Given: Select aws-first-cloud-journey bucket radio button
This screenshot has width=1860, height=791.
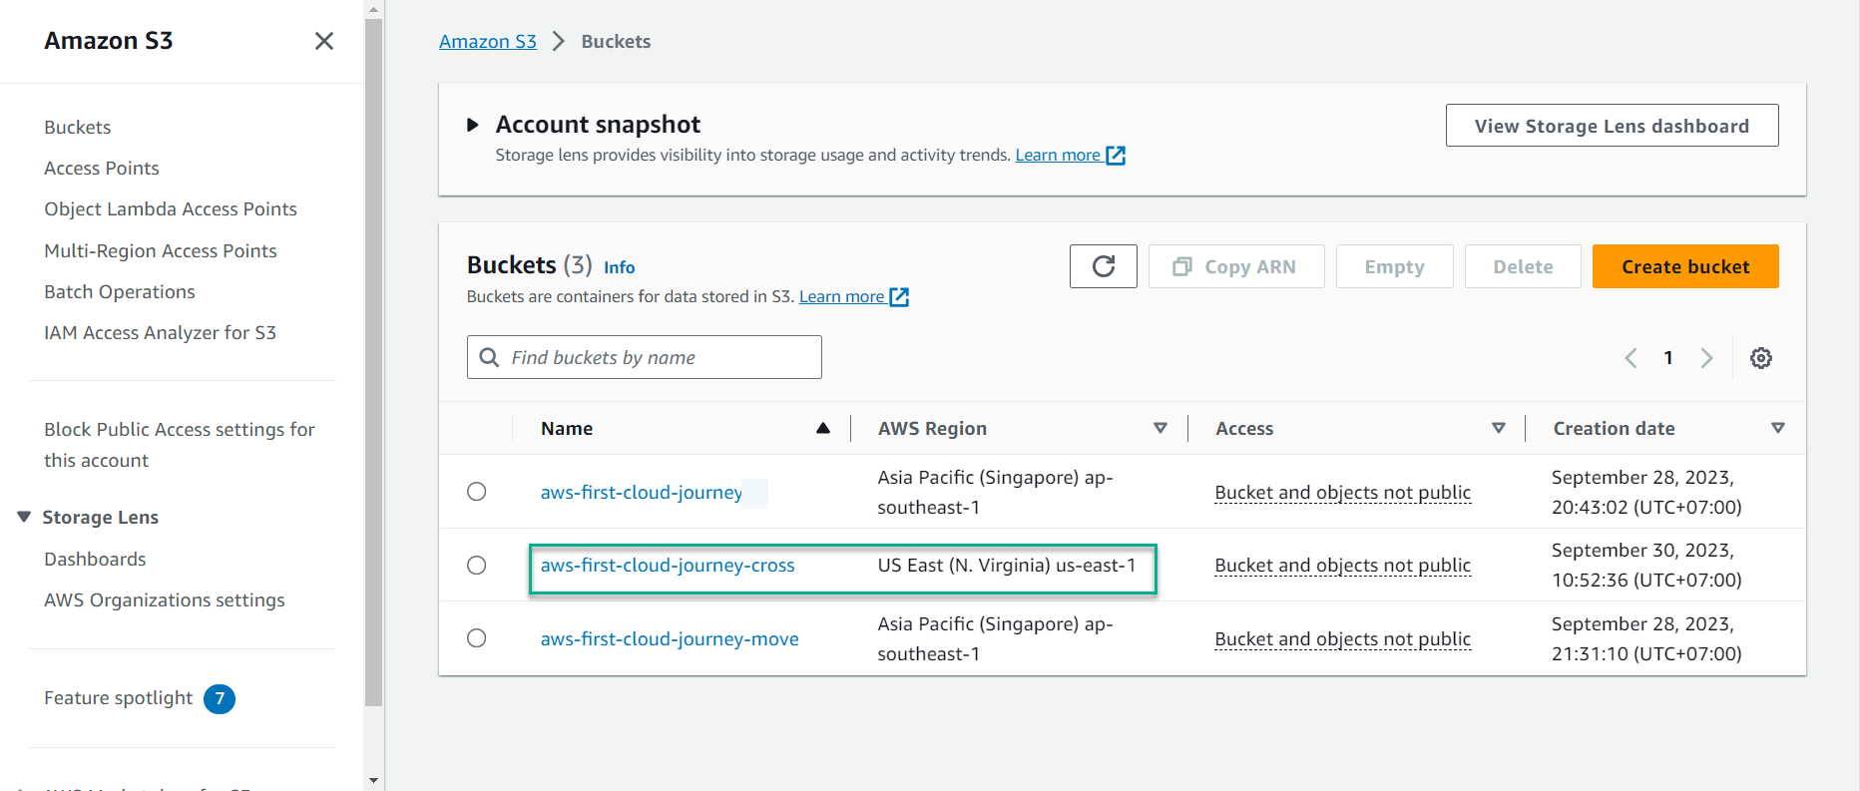Looking at the screenshot, I should tap(477, 492).
